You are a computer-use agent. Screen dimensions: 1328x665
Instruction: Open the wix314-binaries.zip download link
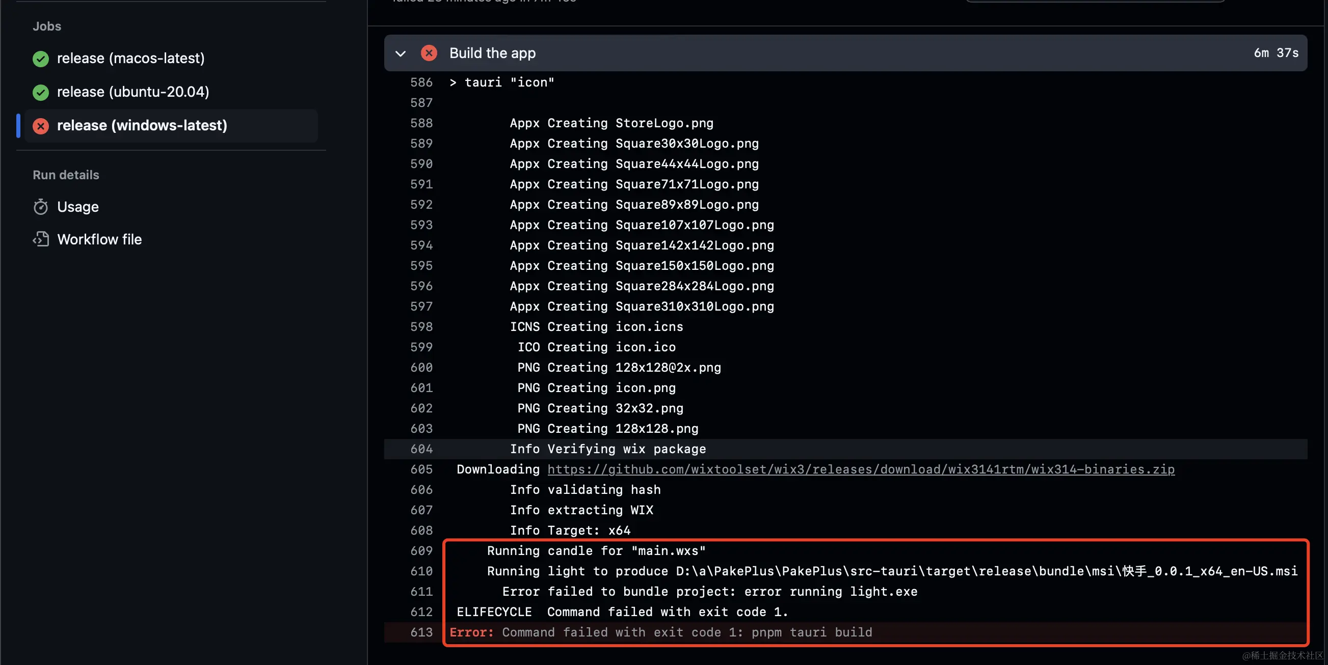click(861, 469)
